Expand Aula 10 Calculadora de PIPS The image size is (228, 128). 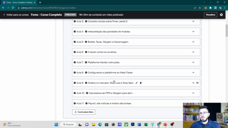[193, 93]
